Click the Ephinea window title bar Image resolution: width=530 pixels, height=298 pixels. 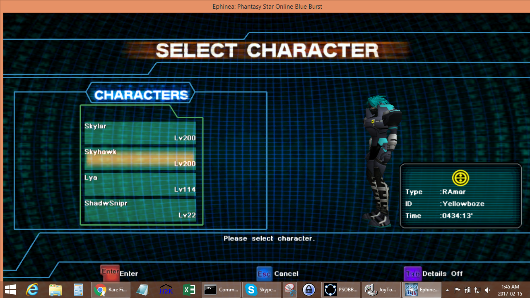tap(267, 6)
